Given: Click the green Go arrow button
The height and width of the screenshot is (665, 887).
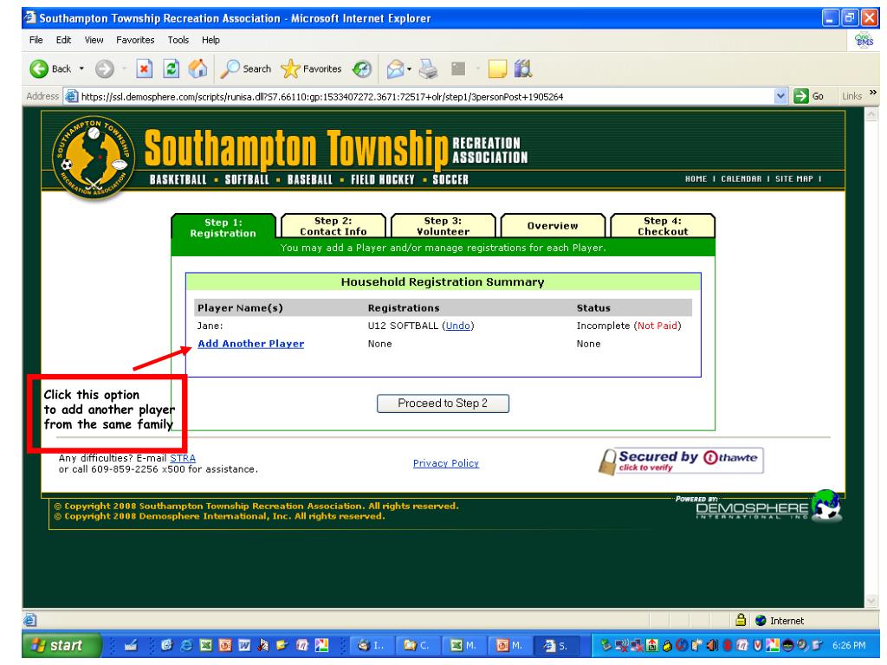Looking at the screenshot, I should pos(808,96).
